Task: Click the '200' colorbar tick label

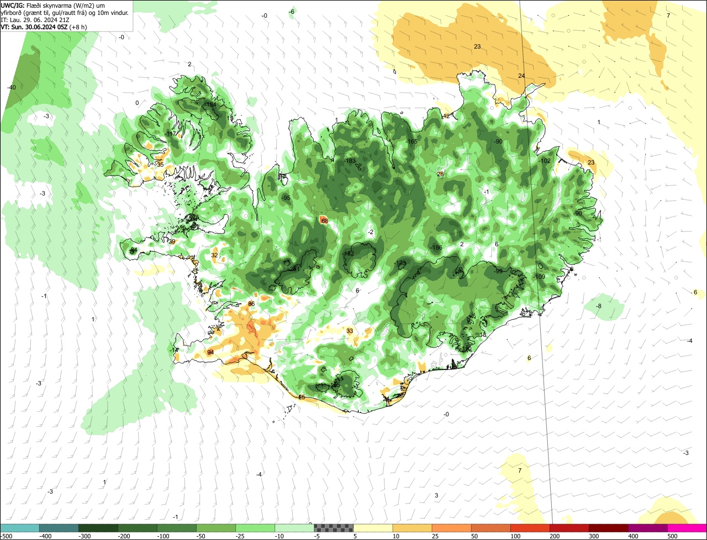Action: coord(555,536)
